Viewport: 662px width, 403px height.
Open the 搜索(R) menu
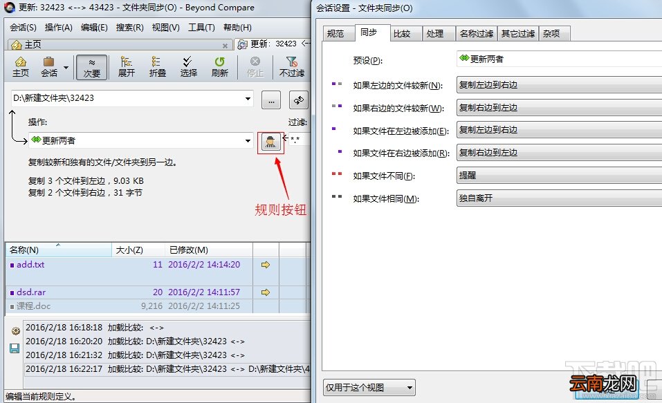pyautogui.click(x=129, y=28)
